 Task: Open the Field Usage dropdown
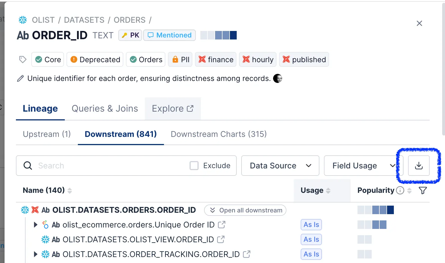click(363, 166)
